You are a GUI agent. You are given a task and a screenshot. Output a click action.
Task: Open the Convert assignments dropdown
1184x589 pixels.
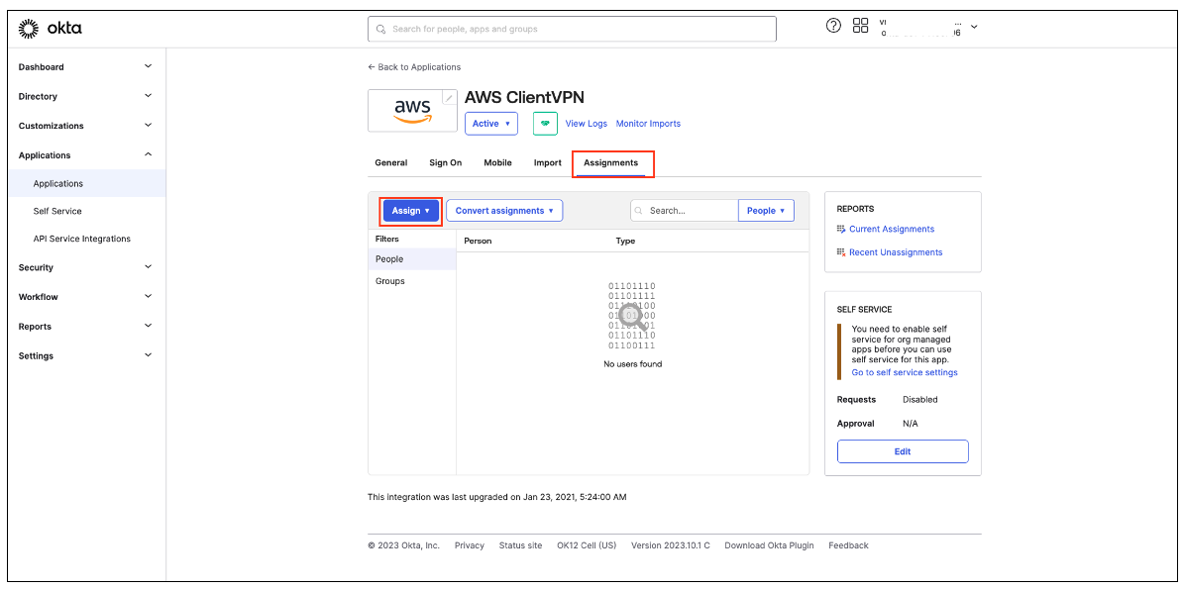click(504, 211)
